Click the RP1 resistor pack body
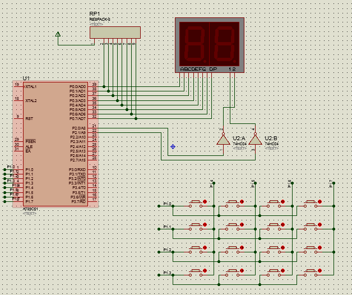The image size is (352, 295). pyautogui.click(x=115, y=33)
